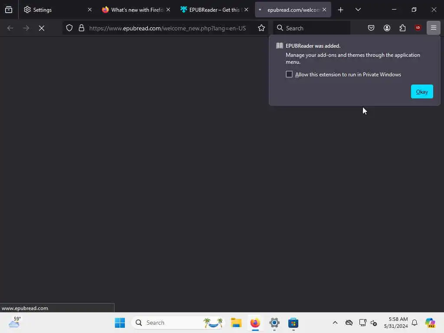Open a new tab with plus button
The height and width of the screenshot is (333, 444).
341,10
